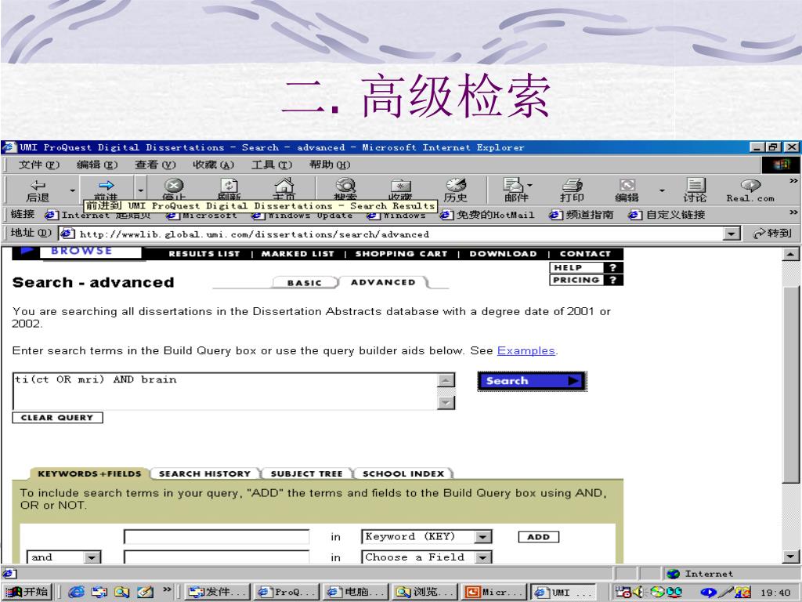Click the page scrollbar down arrow
This screenshot has width=802, height=602.
pyautogui.click(x=791, y=557)
